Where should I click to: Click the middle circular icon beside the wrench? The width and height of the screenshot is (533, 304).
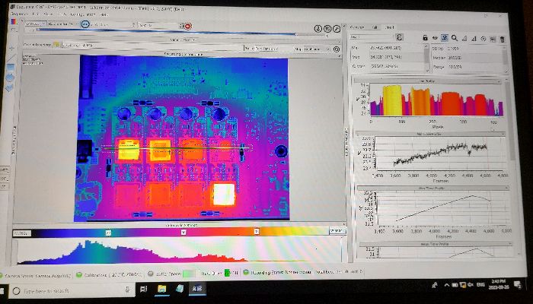327,29
